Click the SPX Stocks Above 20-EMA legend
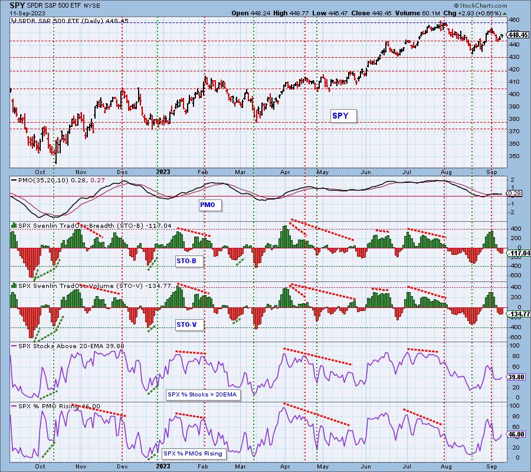This screenshot has height=472, width=531. point(71,346)
